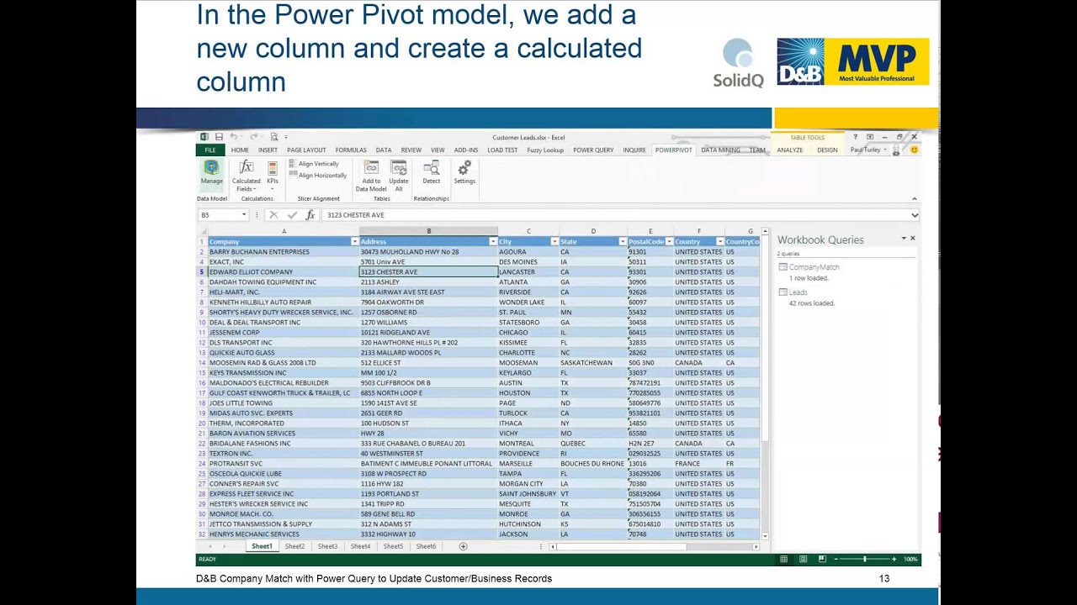This screenshot has height=605, width=1077.
Task: Open Excel Help question mark icon
Action: pos(855,137)
